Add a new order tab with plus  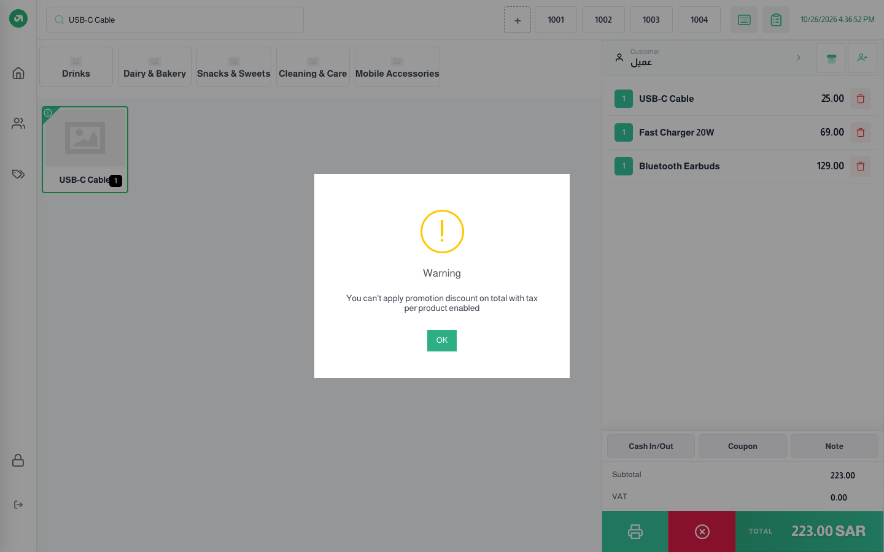coord(518,20)
